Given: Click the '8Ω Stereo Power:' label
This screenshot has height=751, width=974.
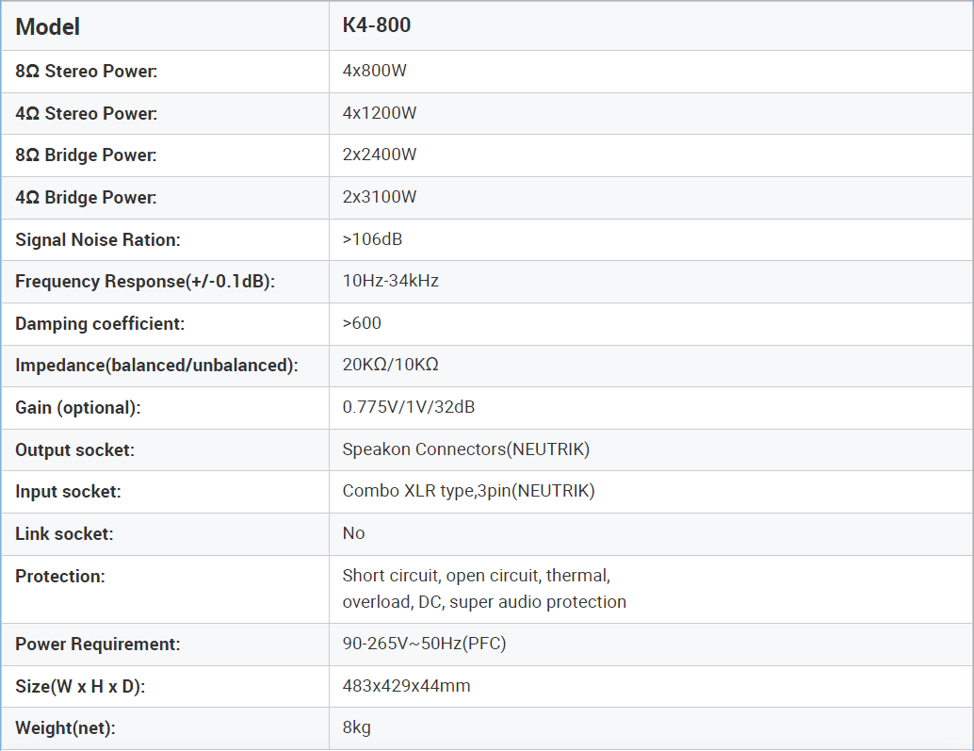Looking at the screenshot, I should 87,72.
